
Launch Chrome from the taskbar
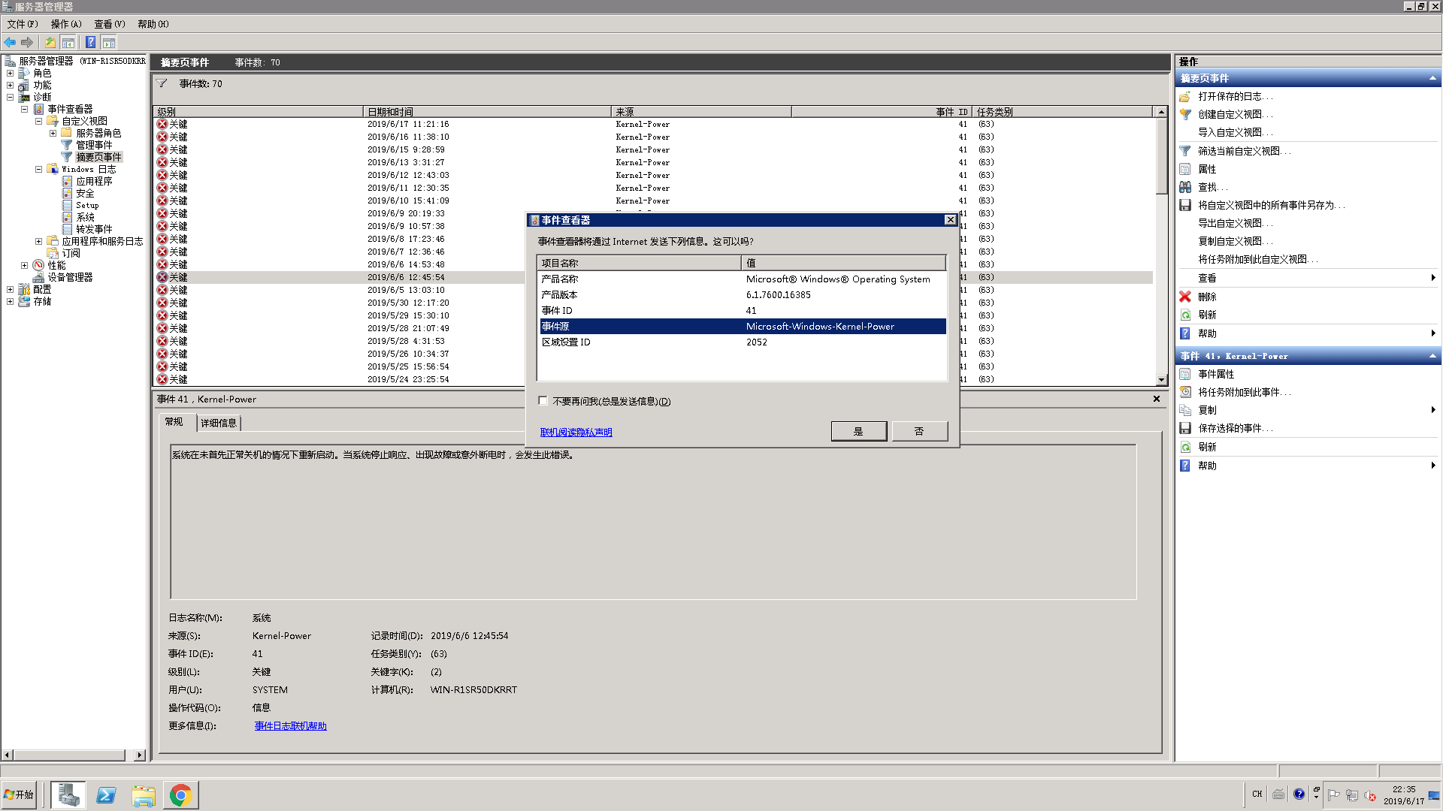pos(180,795)
